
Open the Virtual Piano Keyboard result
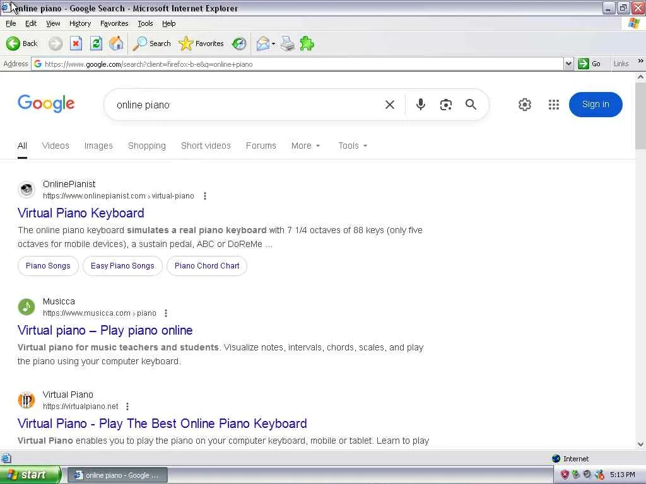pyautogui.click(x=81, y=213)
